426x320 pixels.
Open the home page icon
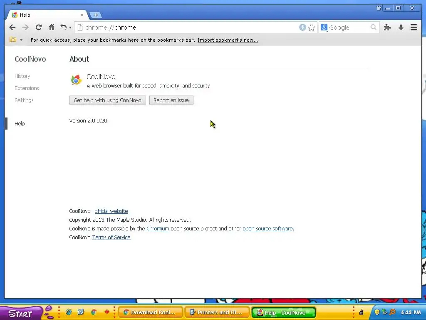[x=51, y=27]
